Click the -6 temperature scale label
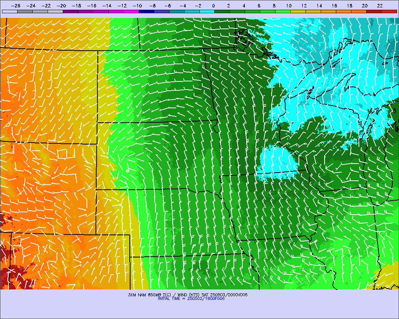This screenshot has width=399, height=319. click(x=168, y=5)
